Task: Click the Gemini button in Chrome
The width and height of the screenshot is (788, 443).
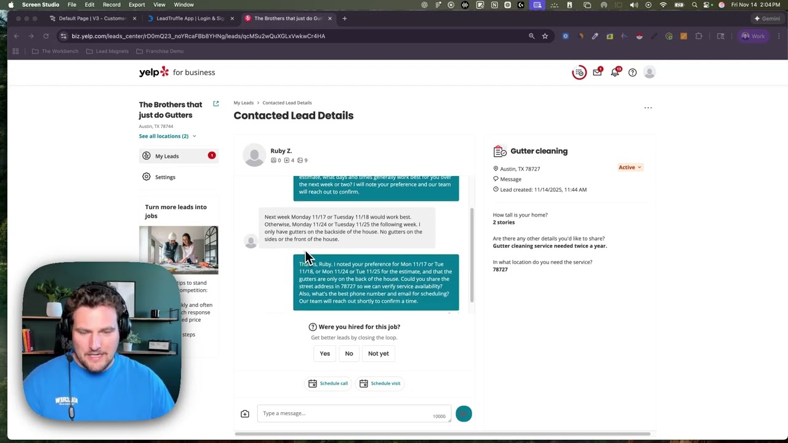Action: coord(767,18)
